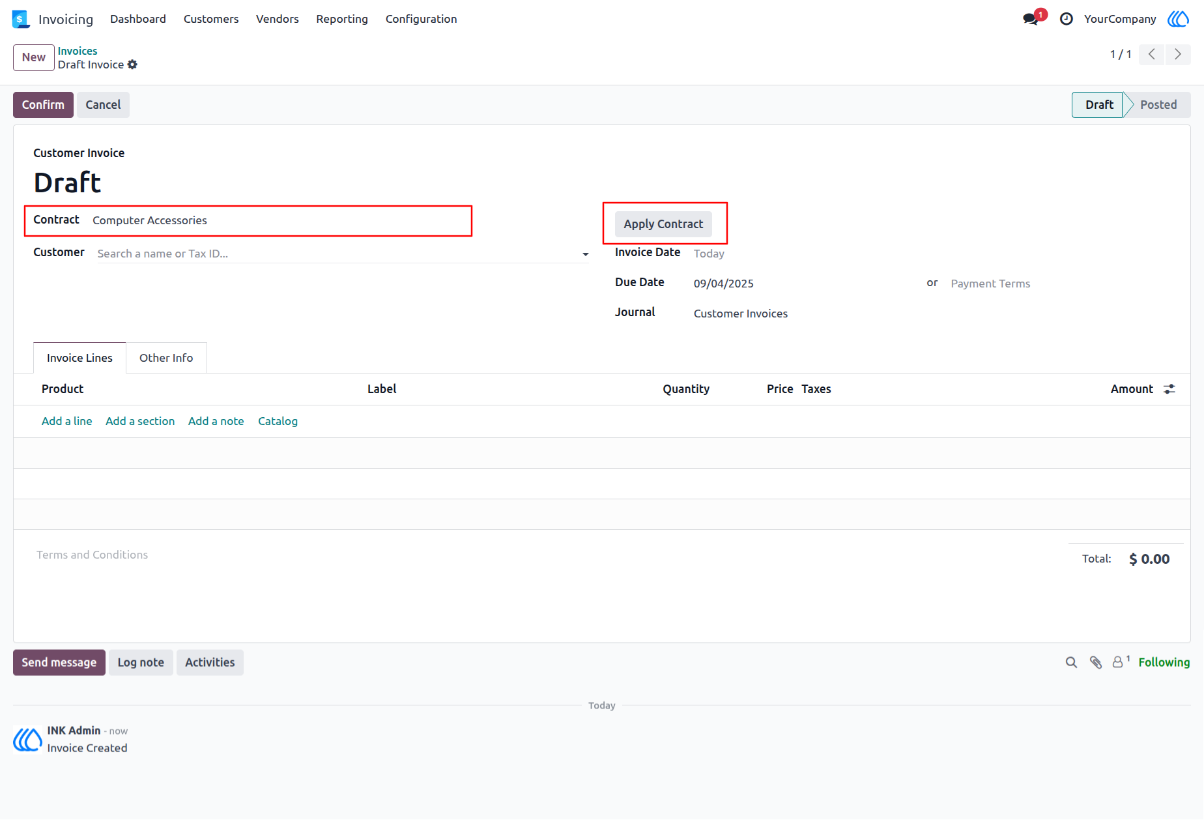Attach a file with the paperclip icon
Viewport: 1204px width, 820px height.
1096,663
